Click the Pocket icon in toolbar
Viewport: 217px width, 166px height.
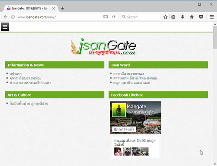(x=201, y=17)
